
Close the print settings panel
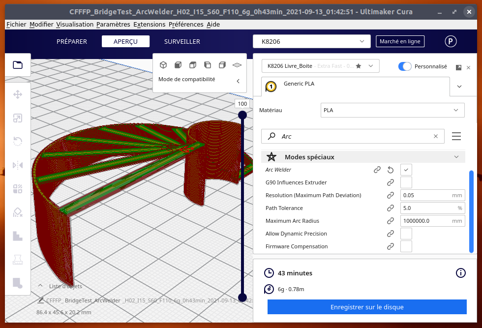pyautogui.click(x=468, y=68)
